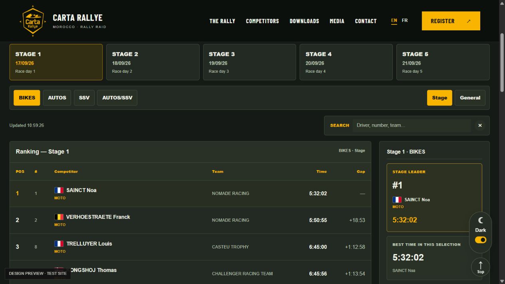Click gap value +1:13:54
505x284 pixels.
(355, 274)
